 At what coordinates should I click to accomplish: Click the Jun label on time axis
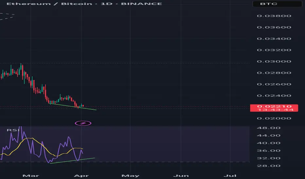(181, 176)
